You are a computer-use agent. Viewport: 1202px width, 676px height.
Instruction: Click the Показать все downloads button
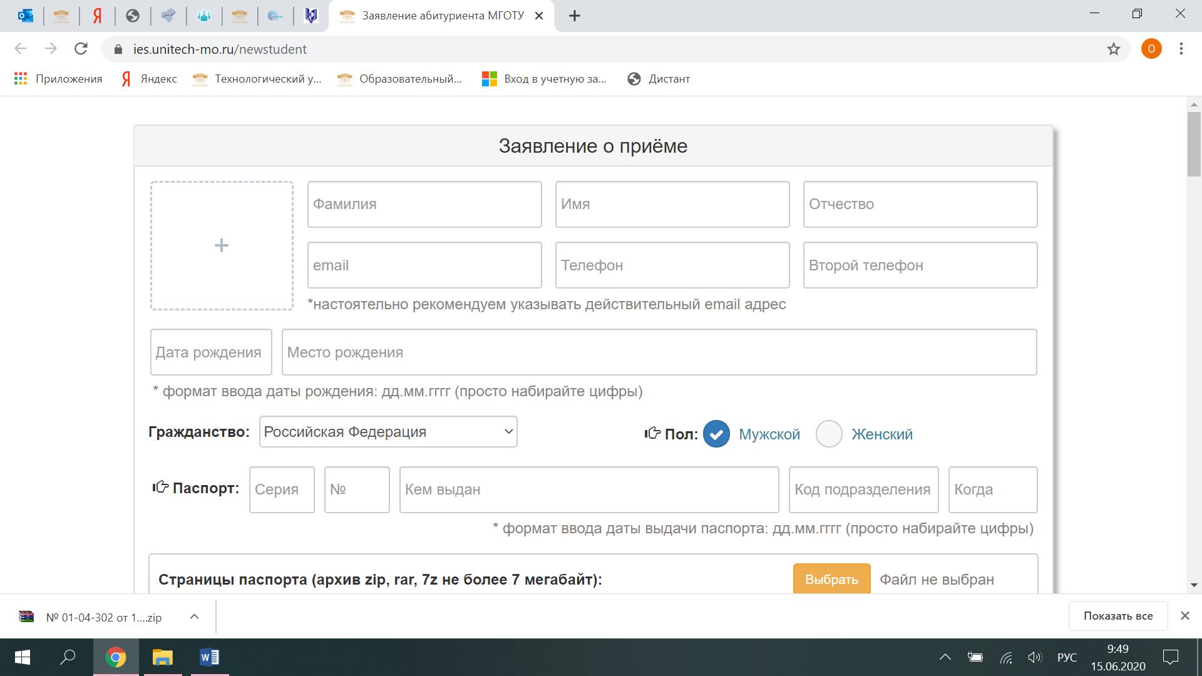pyautogui.click(x=1117, y=616)
